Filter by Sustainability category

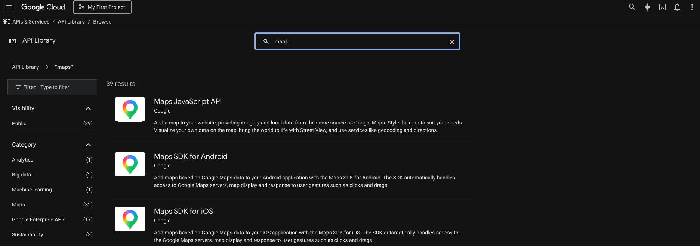[x=52, y=234]
